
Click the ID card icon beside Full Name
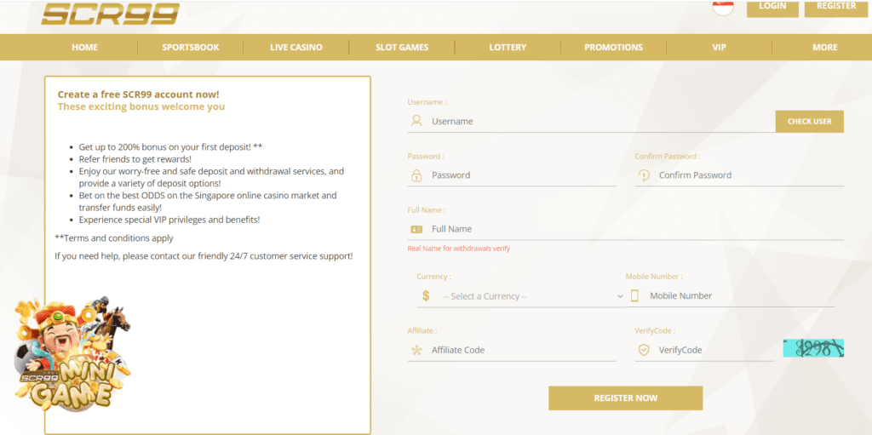(x=416, y=229)
